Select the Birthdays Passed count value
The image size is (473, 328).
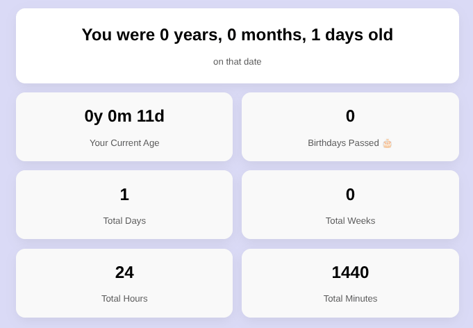(350, 116)
